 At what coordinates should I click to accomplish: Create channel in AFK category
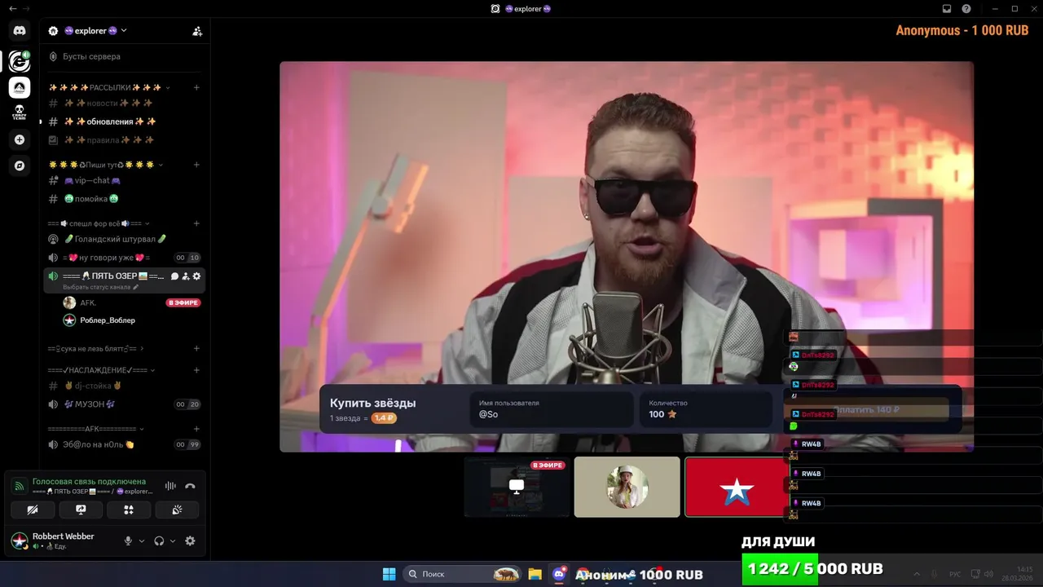(x=196, y=429)
